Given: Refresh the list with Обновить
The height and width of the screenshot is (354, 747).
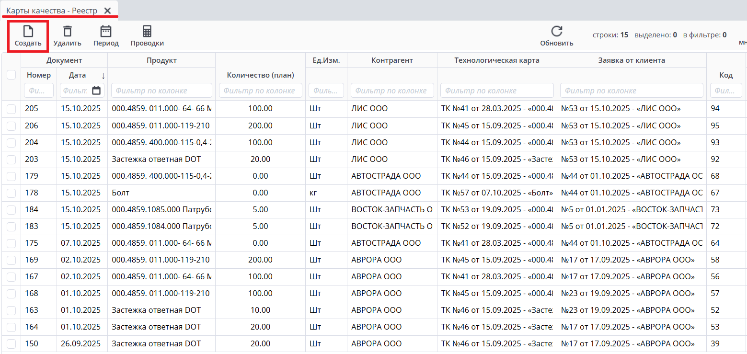Looking at the screenshot, I should [556, 32].
